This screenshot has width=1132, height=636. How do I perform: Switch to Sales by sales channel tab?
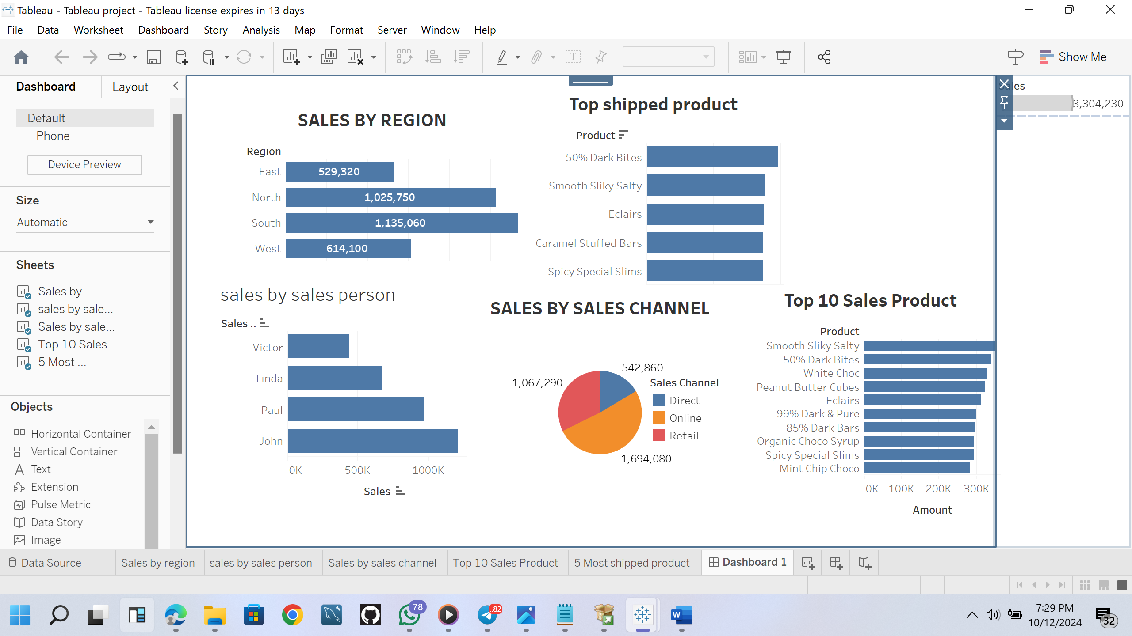(x=382, y=563)
